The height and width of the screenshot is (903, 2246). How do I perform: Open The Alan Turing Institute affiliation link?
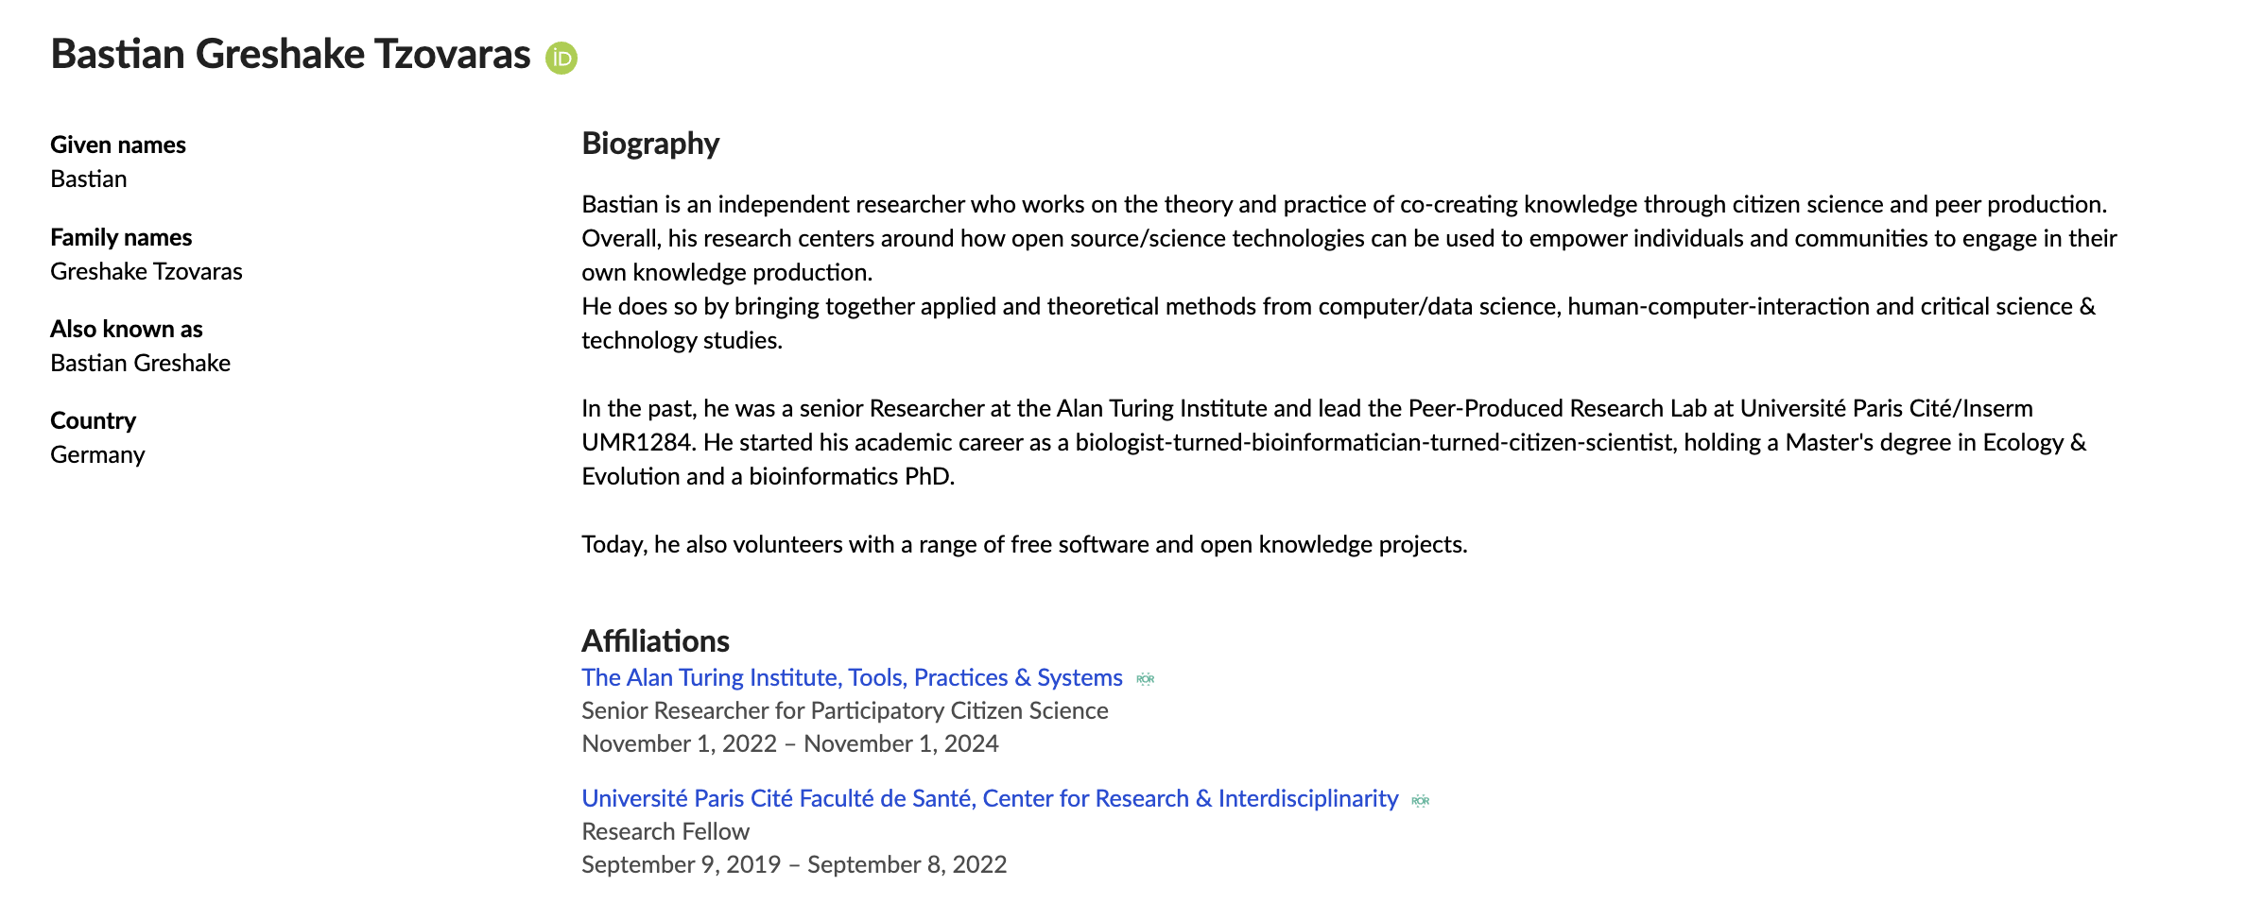[852, 677]
